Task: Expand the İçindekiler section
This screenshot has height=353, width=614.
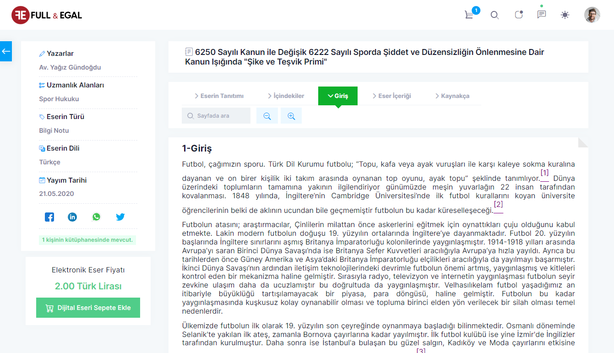Action: pyautogui.click(x=286, y=96)
